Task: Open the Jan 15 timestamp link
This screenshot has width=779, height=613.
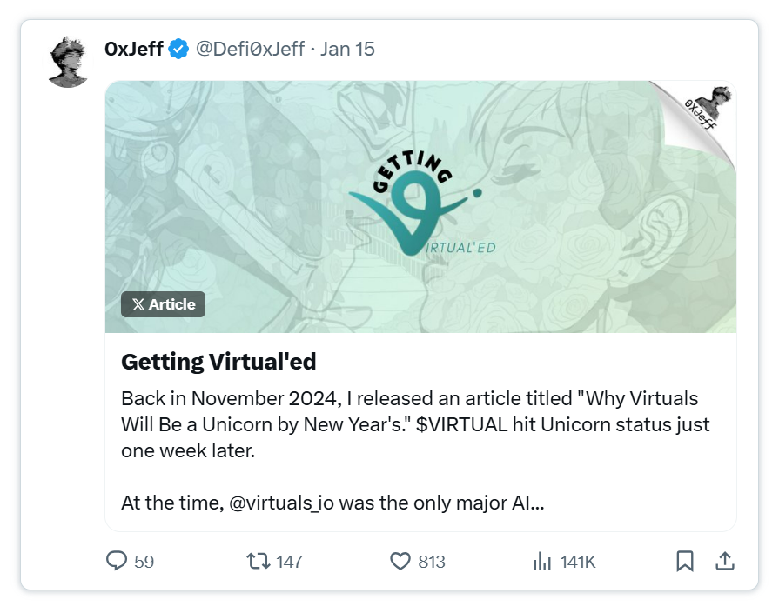Action: 347,49
